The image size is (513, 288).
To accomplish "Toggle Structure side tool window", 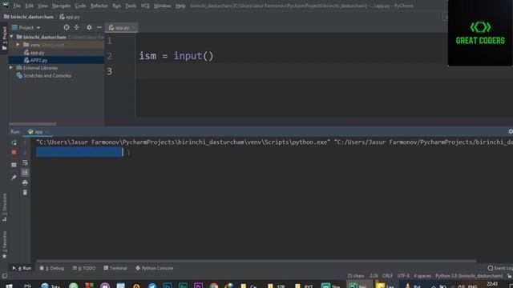I will [4, 208].
